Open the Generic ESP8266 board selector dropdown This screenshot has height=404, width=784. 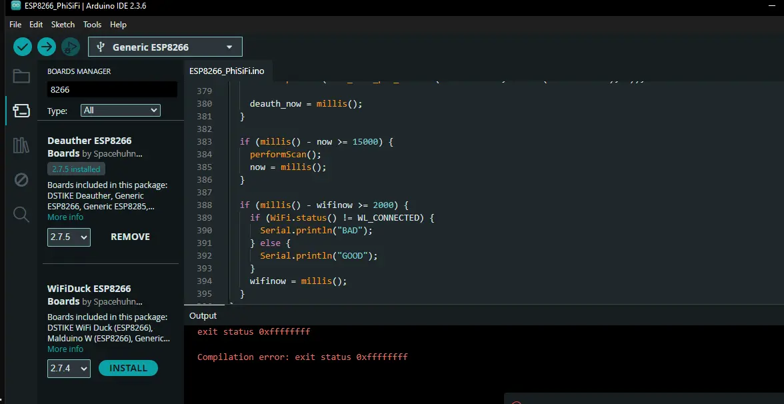click(165, 47)
